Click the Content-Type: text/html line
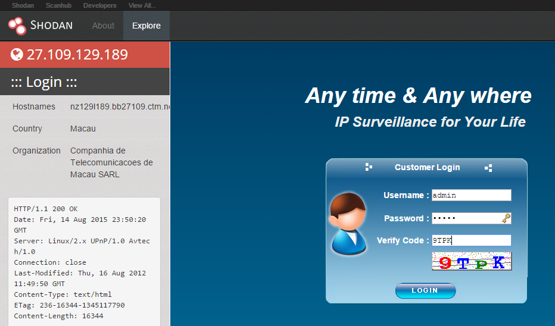The image size is (555, 326). point(63,294)
